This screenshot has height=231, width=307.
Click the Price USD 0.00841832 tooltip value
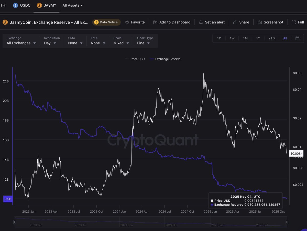[x=254, y=201]
